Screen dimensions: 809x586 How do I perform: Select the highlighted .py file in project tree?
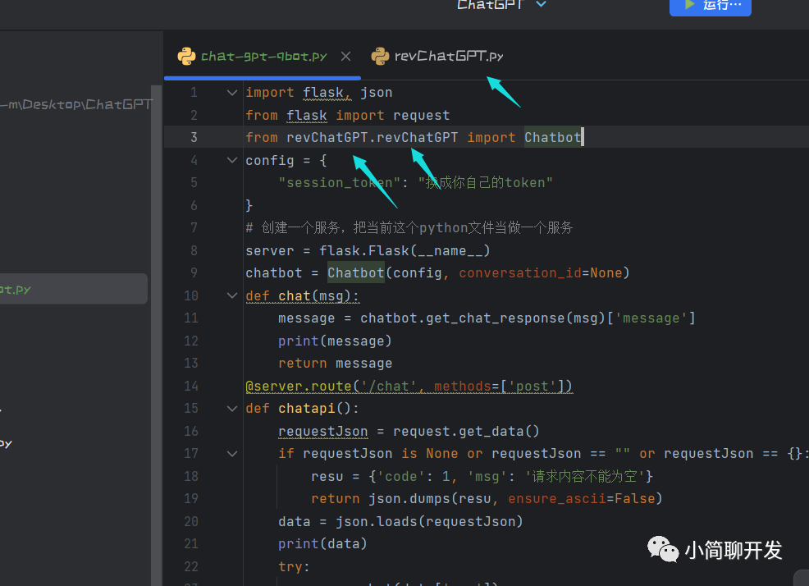[73, 289]
